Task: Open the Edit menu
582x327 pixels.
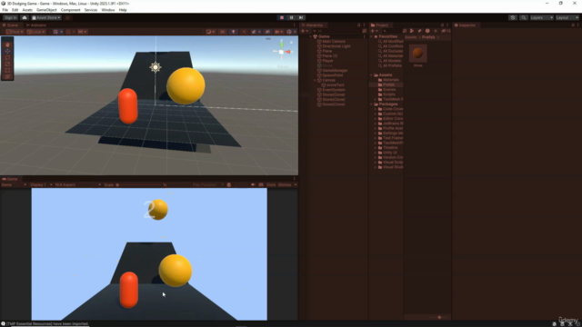Action: 15,10
